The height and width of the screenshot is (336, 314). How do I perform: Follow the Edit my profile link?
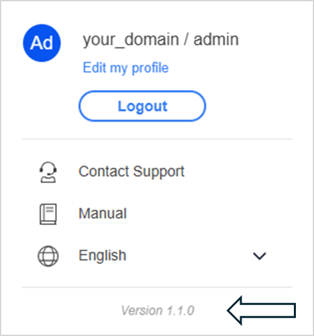(125, 68)
